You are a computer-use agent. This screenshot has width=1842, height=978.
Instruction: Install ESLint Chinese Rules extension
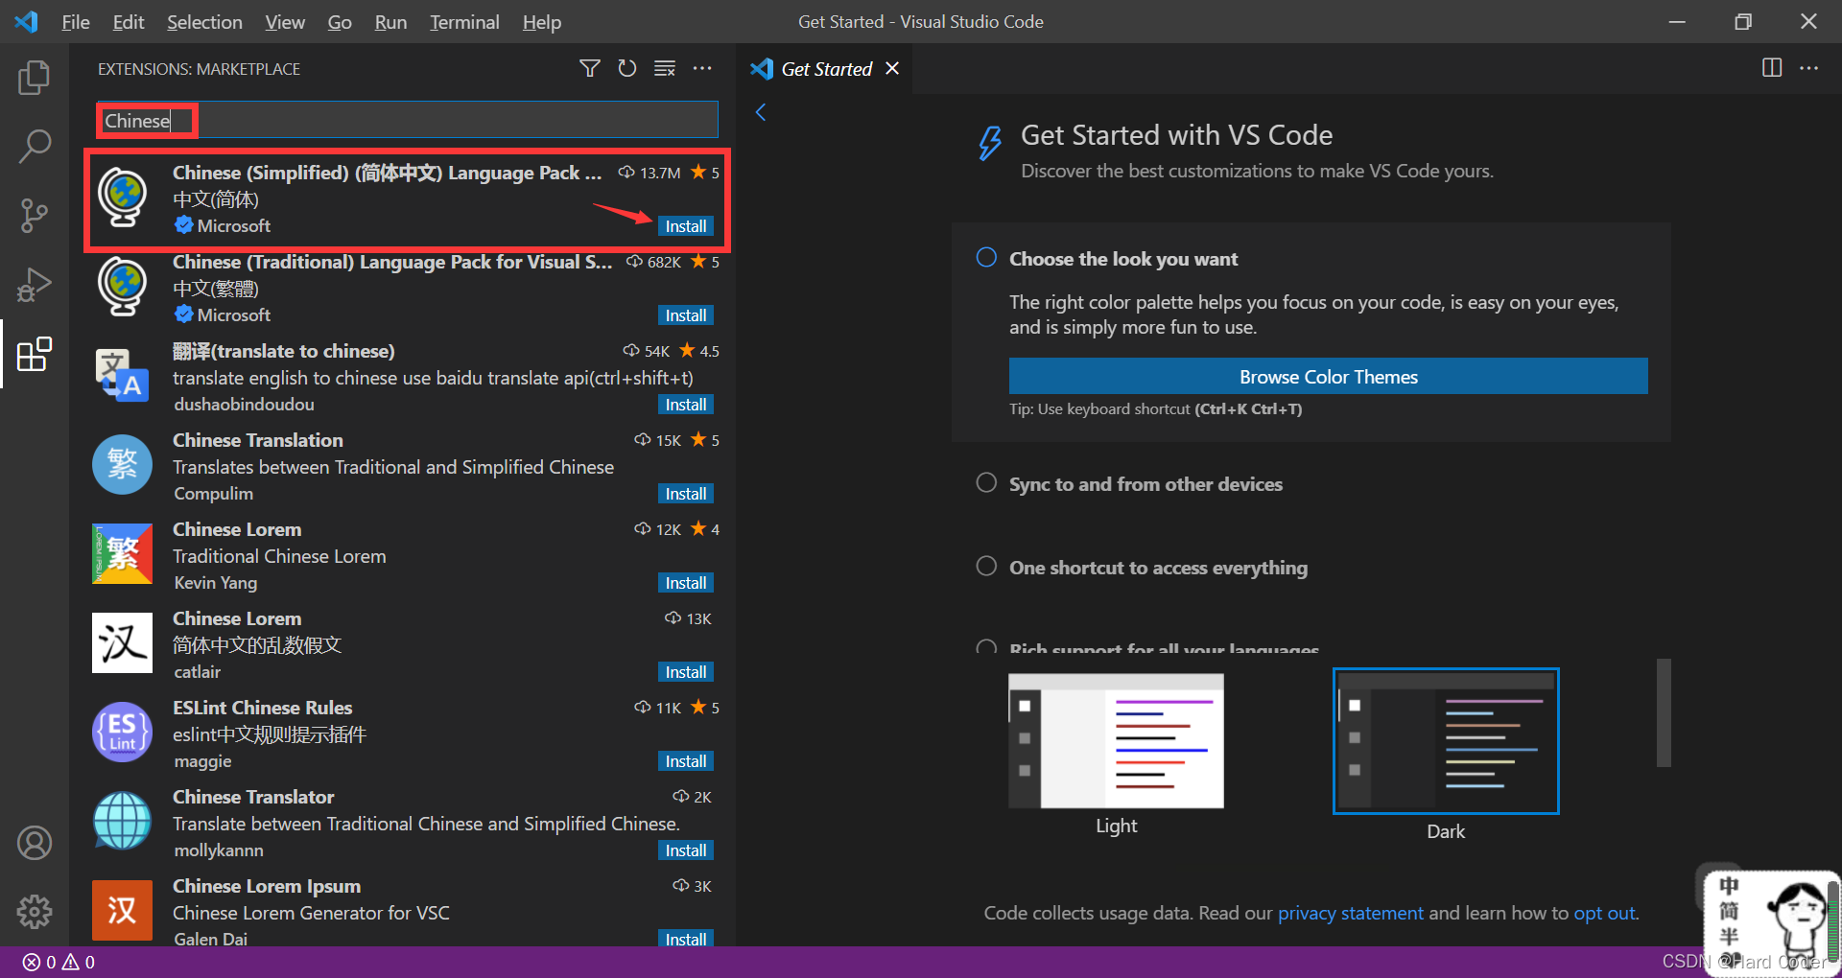pyautogui.click(x=686, y=761)
